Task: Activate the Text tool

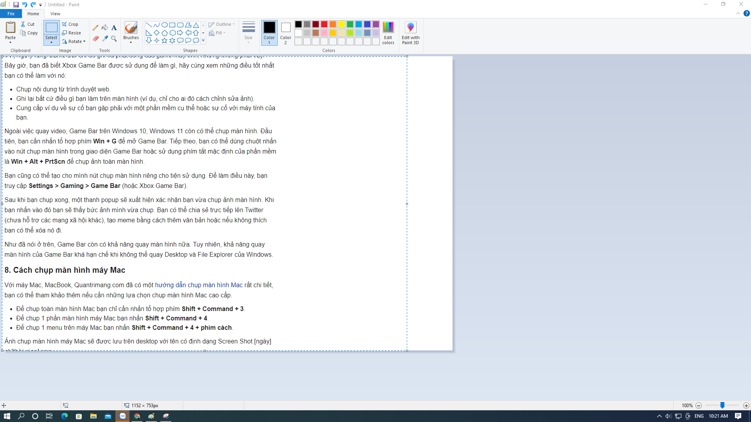Action: pyautogui.click(x=114, y=28)
